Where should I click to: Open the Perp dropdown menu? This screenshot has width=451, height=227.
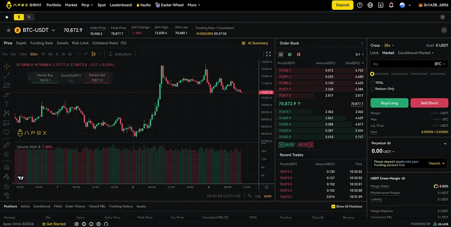click(x=87, y=5)
